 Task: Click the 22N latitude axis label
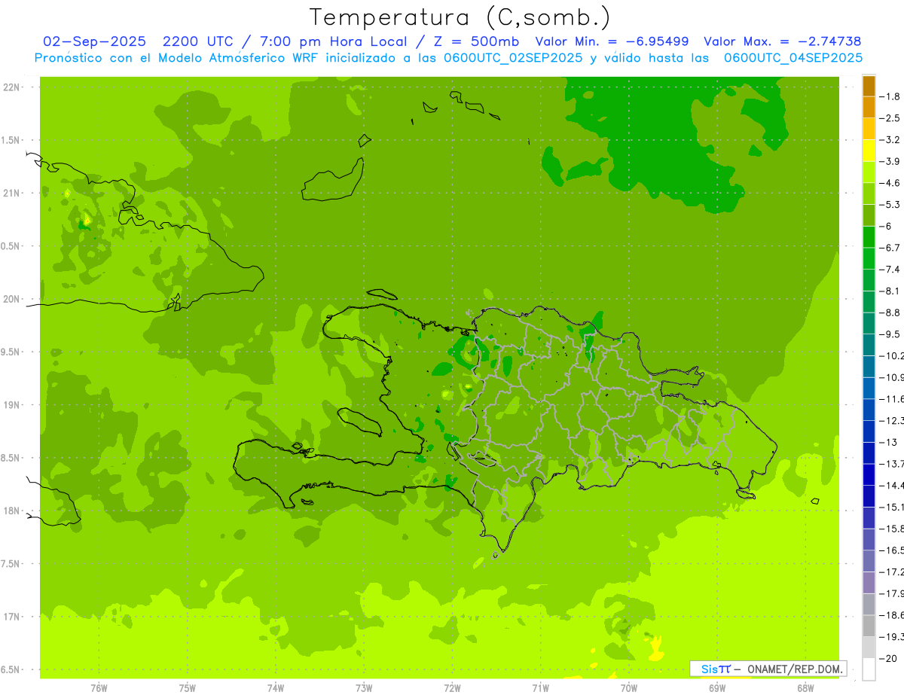(x=11, y=87)
